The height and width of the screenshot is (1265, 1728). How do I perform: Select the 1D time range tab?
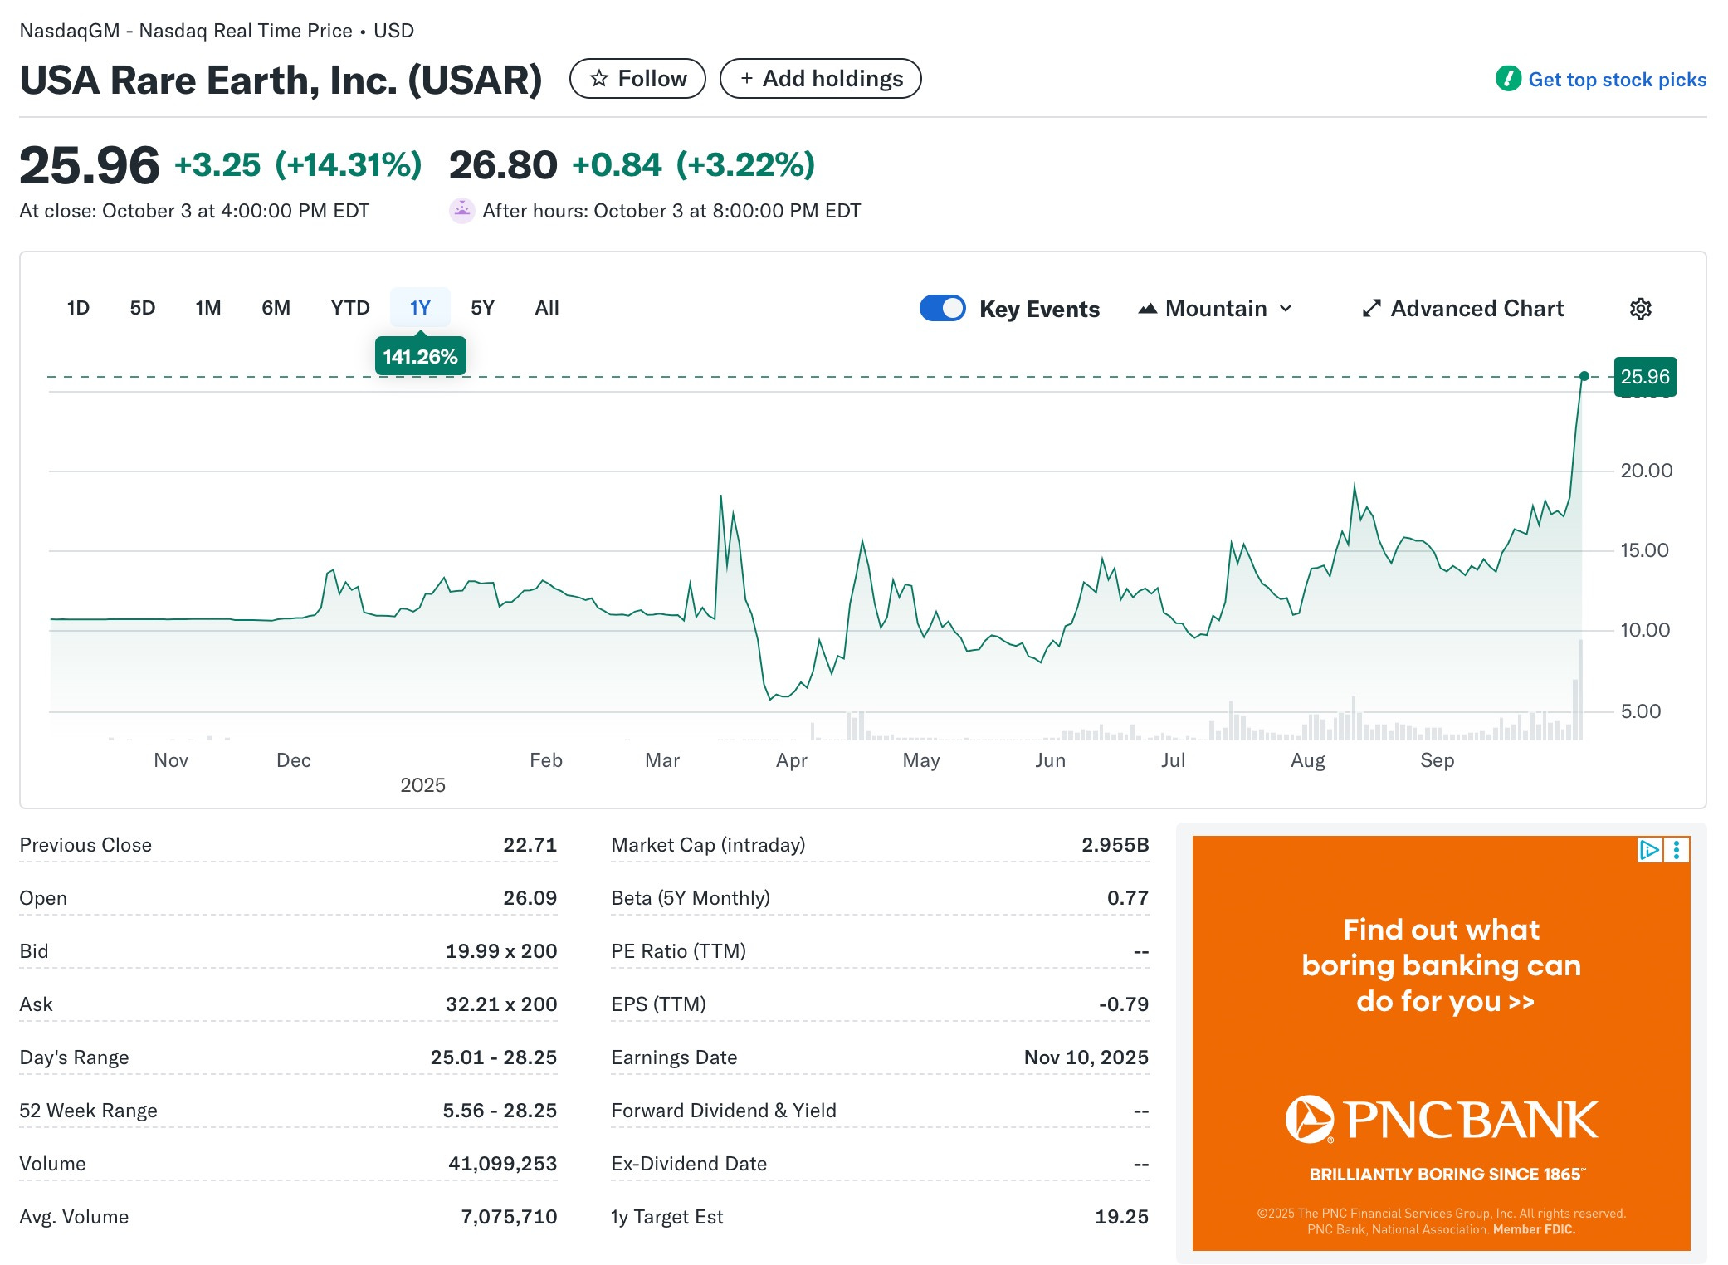78,308
